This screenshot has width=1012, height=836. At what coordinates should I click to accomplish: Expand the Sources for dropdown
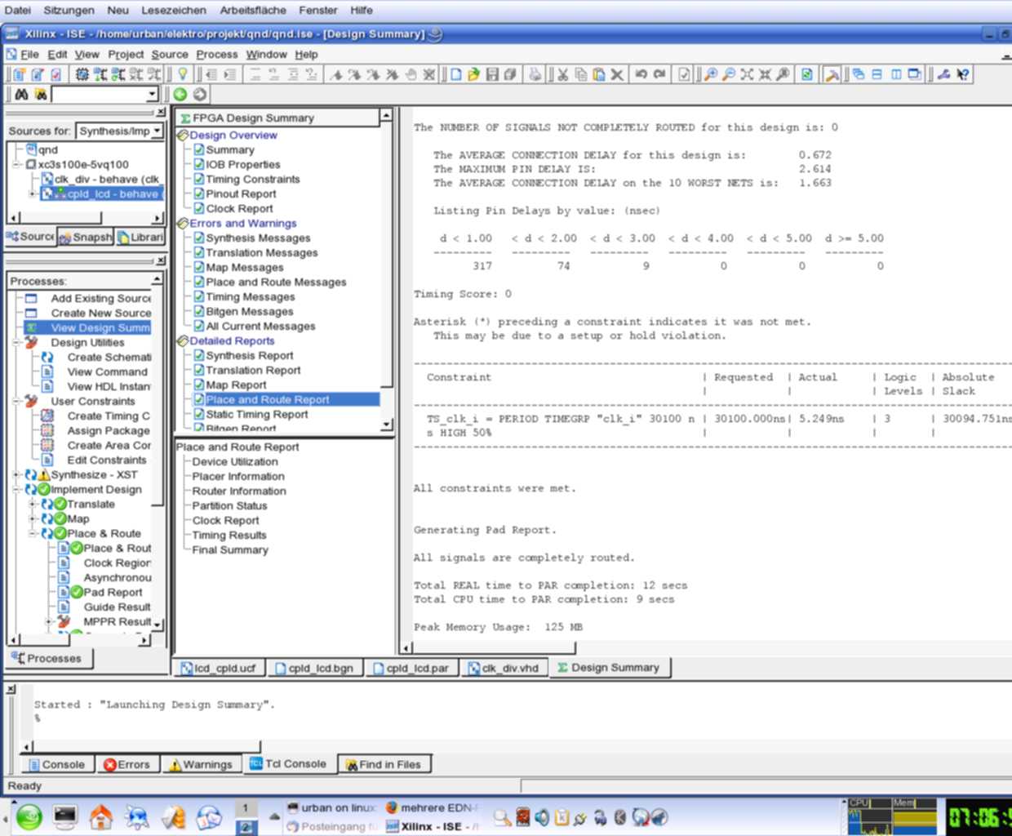pyautogui.click(x=157, y=131)
